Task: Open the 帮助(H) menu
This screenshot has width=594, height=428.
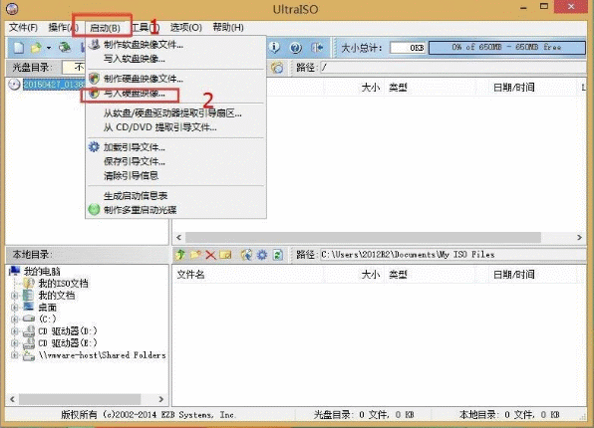Action: [228, 28]
